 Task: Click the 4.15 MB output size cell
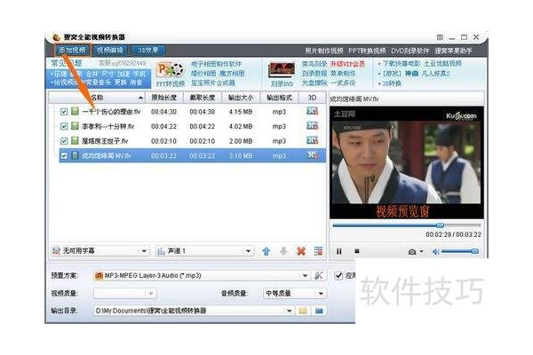[241, 112]
